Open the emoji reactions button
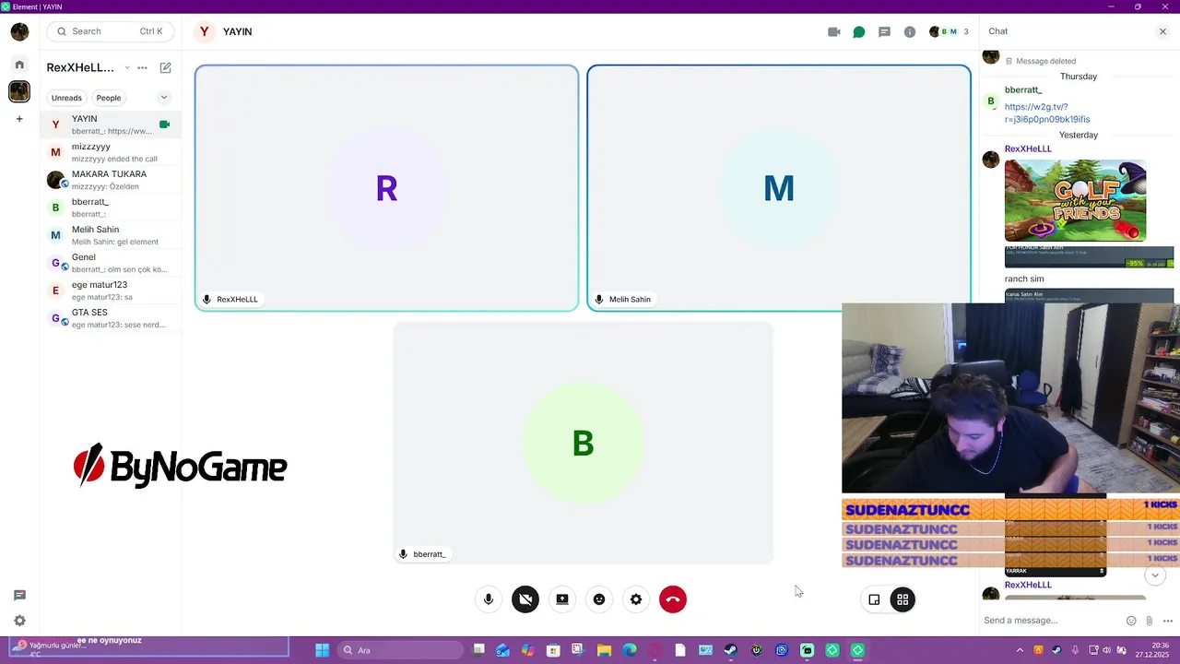 (599, 599)
